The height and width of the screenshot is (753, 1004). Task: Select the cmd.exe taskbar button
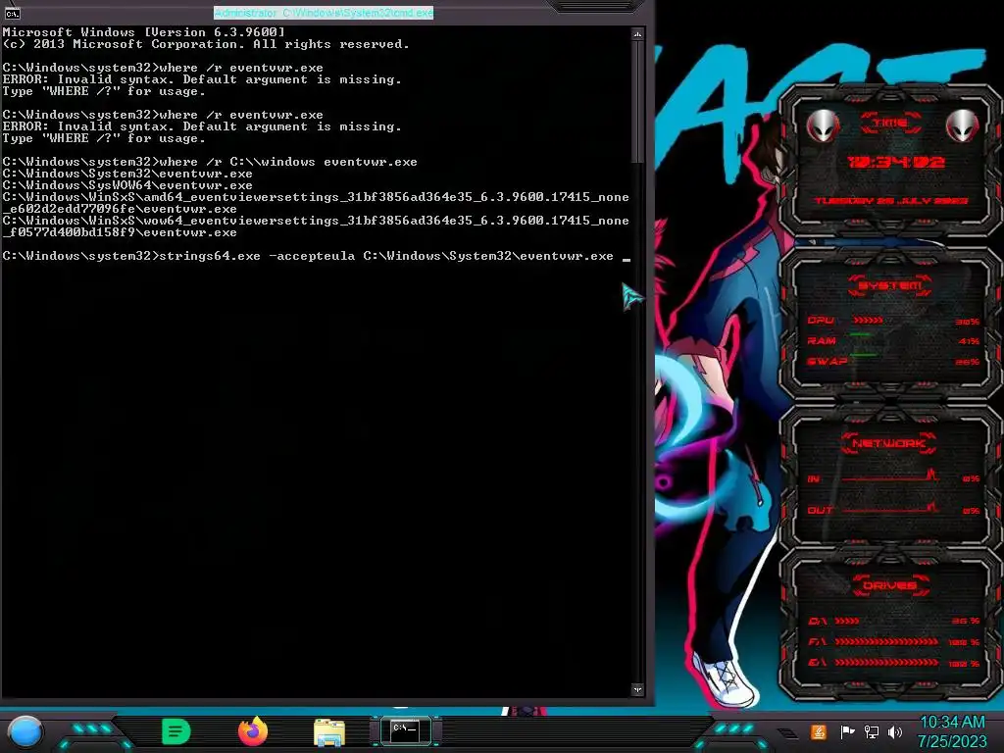[405, 731]
